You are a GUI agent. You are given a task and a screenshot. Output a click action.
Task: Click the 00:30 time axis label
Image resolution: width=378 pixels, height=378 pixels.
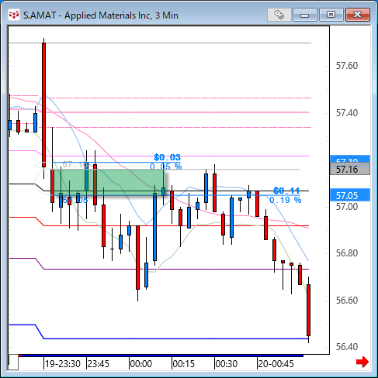tap(227, 364)
